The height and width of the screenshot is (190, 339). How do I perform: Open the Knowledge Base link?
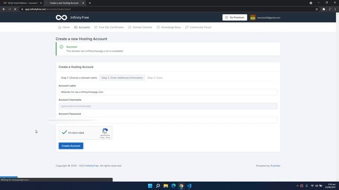[x=168, y=27]
